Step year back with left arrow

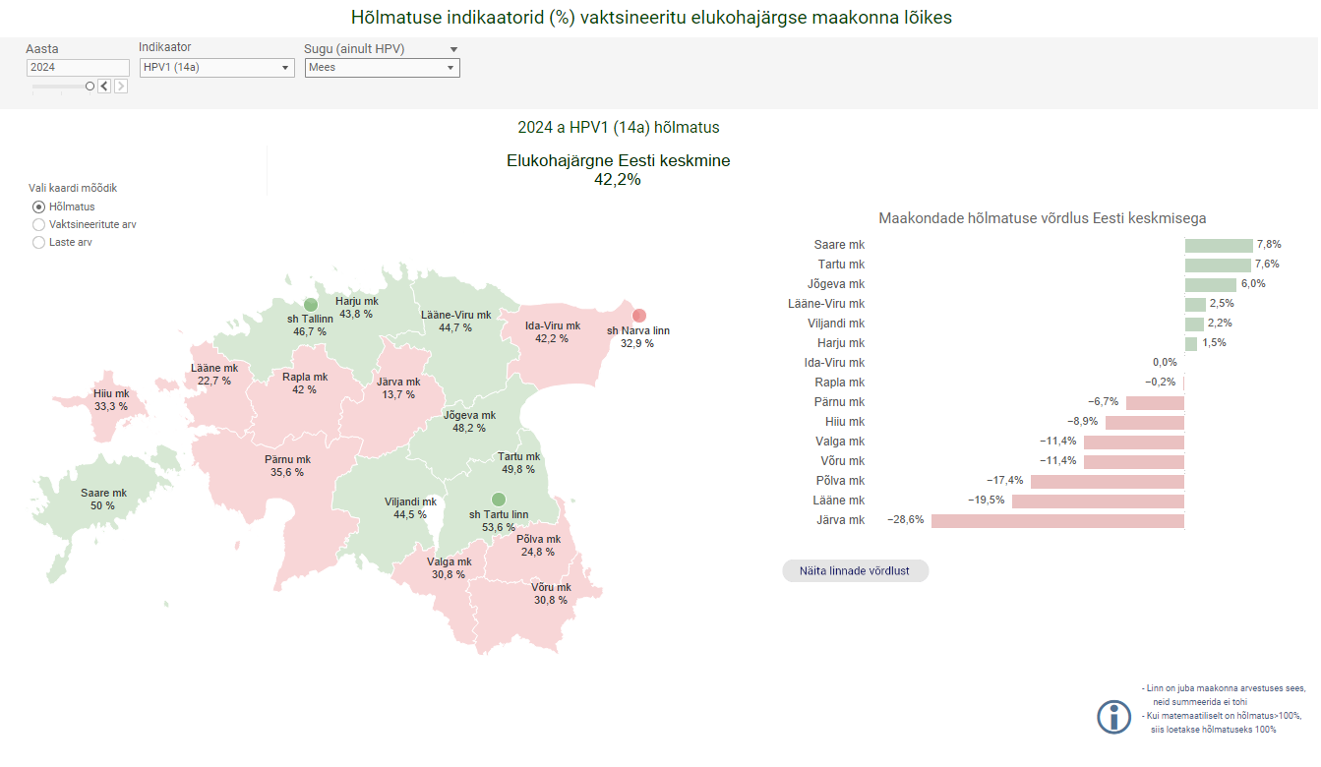tap(104, 87)
